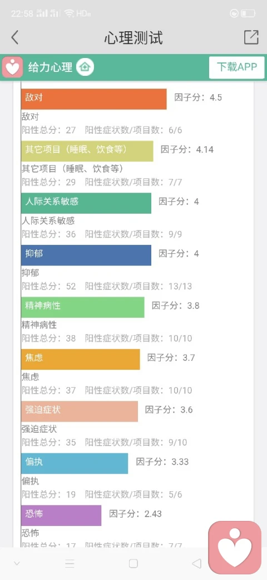Select the green 人际关系敏感 bar

pos(86,203)
